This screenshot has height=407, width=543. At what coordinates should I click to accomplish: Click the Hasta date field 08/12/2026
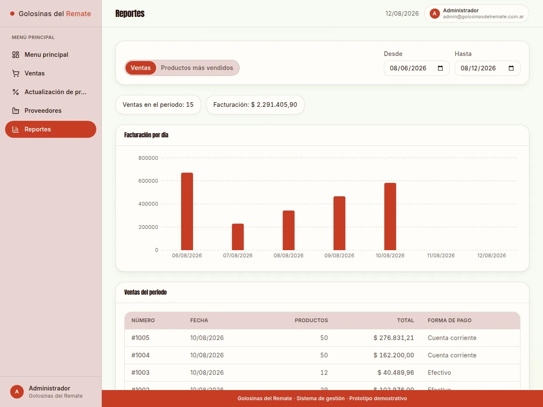click(x=487, y=68)
